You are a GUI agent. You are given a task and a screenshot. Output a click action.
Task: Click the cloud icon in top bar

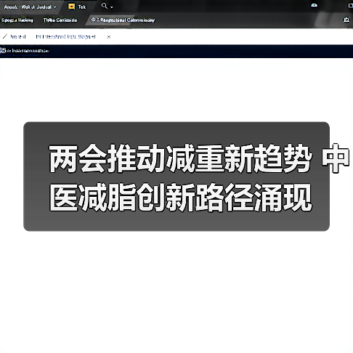point(315,5)
